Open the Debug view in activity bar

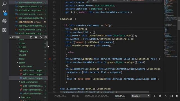coord(4,21)
